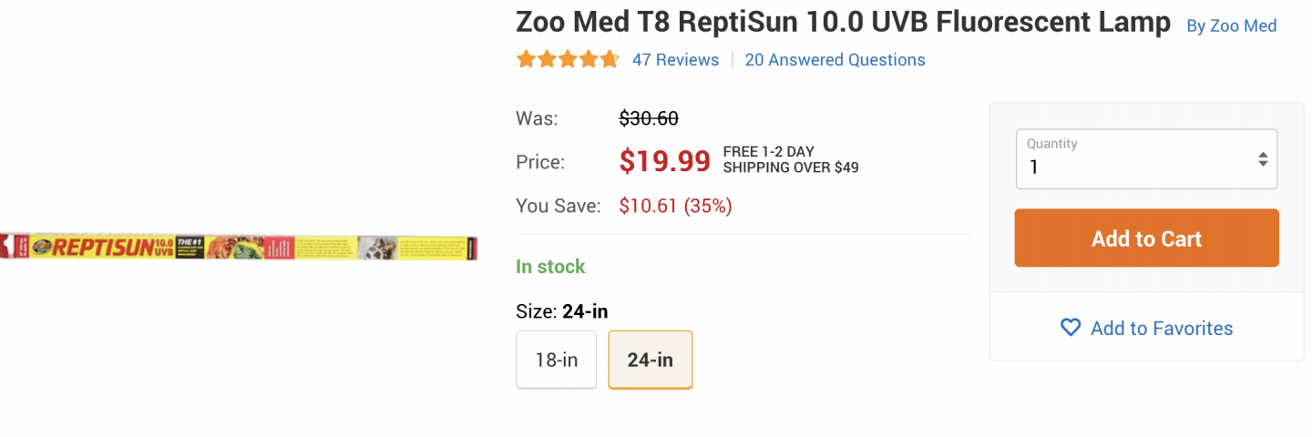
Task: View the 20 Answered Questions link
Action: point(835,60)
